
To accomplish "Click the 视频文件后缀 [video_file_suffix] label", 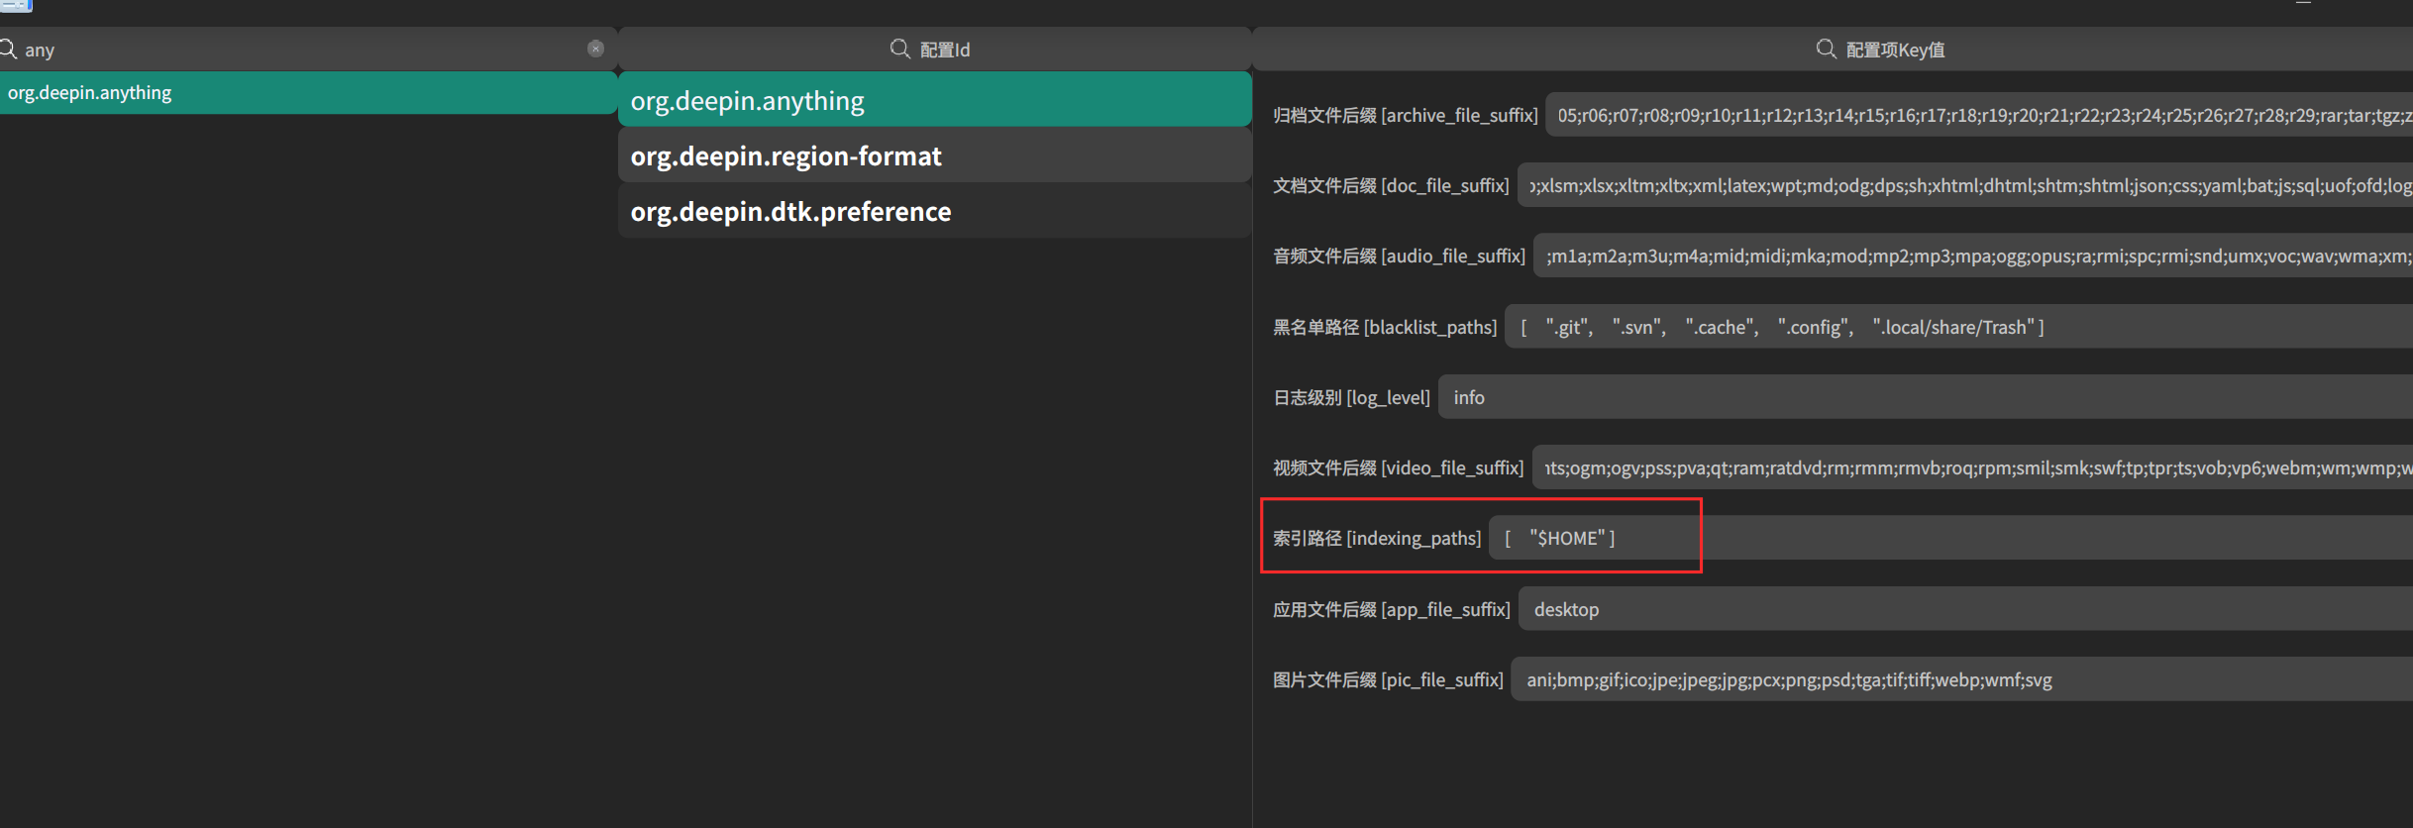I will [1398, 467].
